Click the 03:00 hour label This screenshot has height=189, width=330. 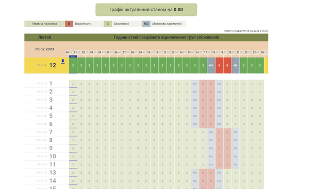tap(93, 52)
